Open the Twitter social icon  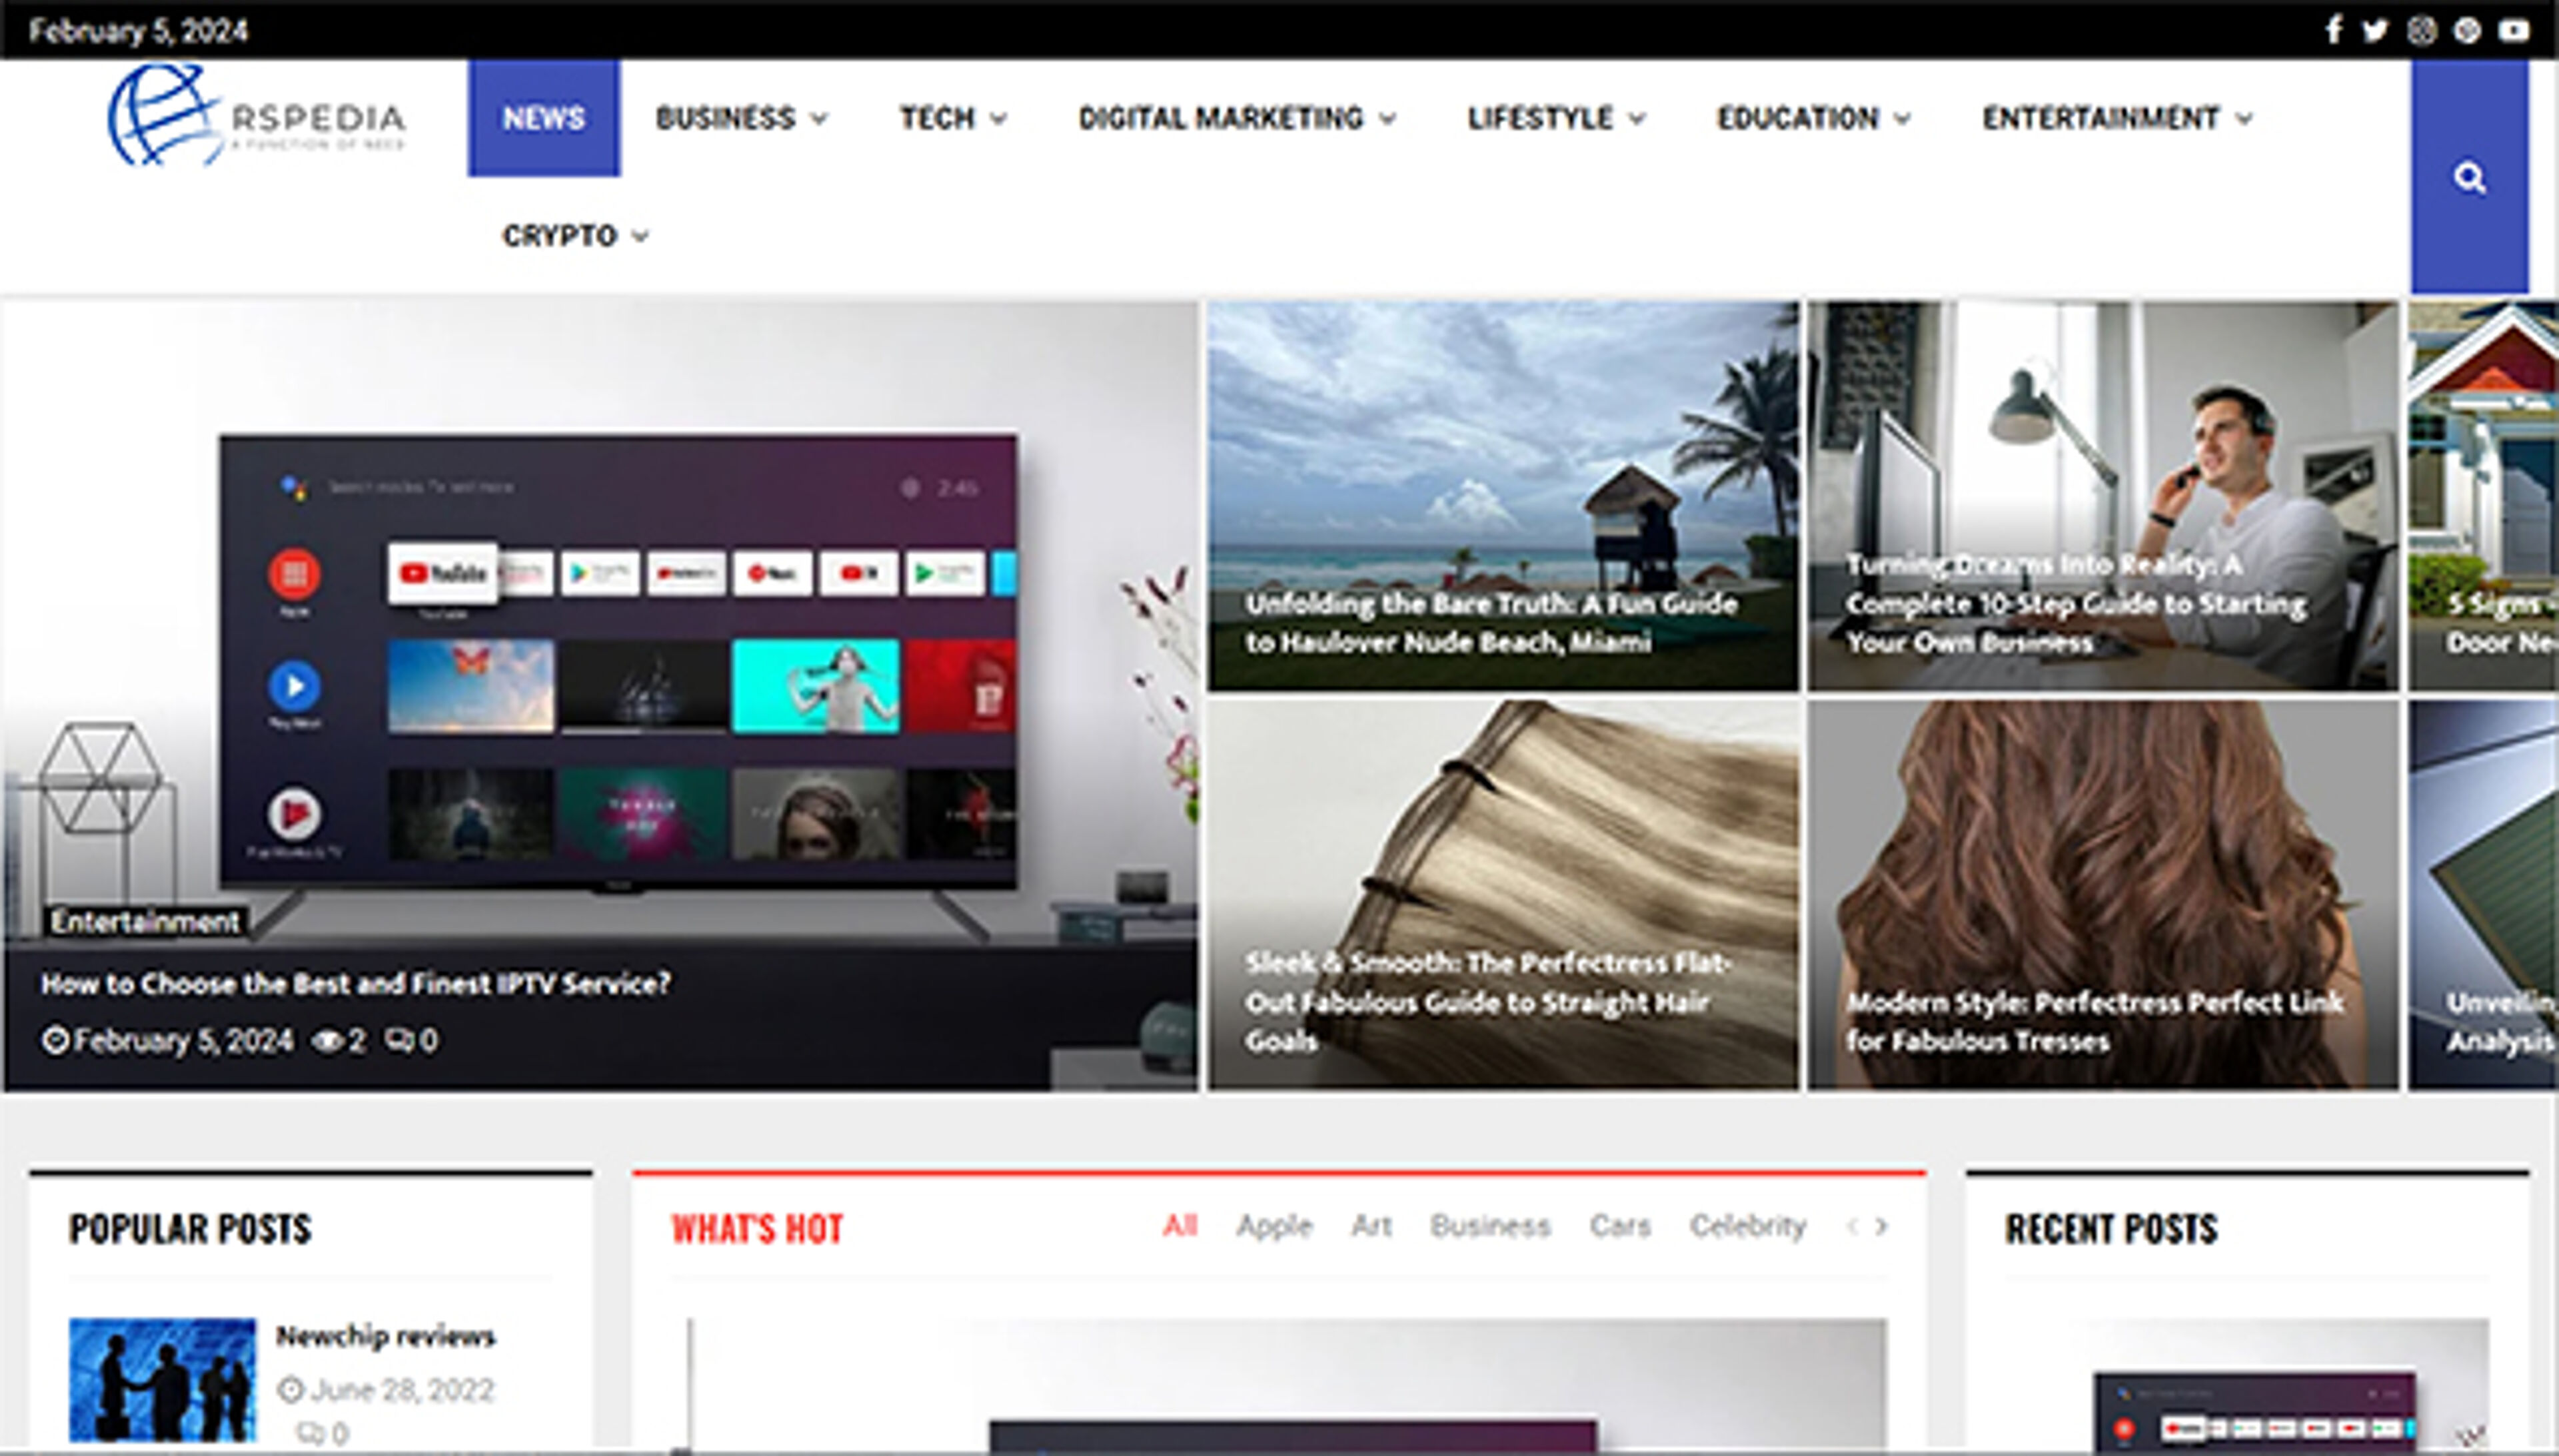click(2375, 30)
